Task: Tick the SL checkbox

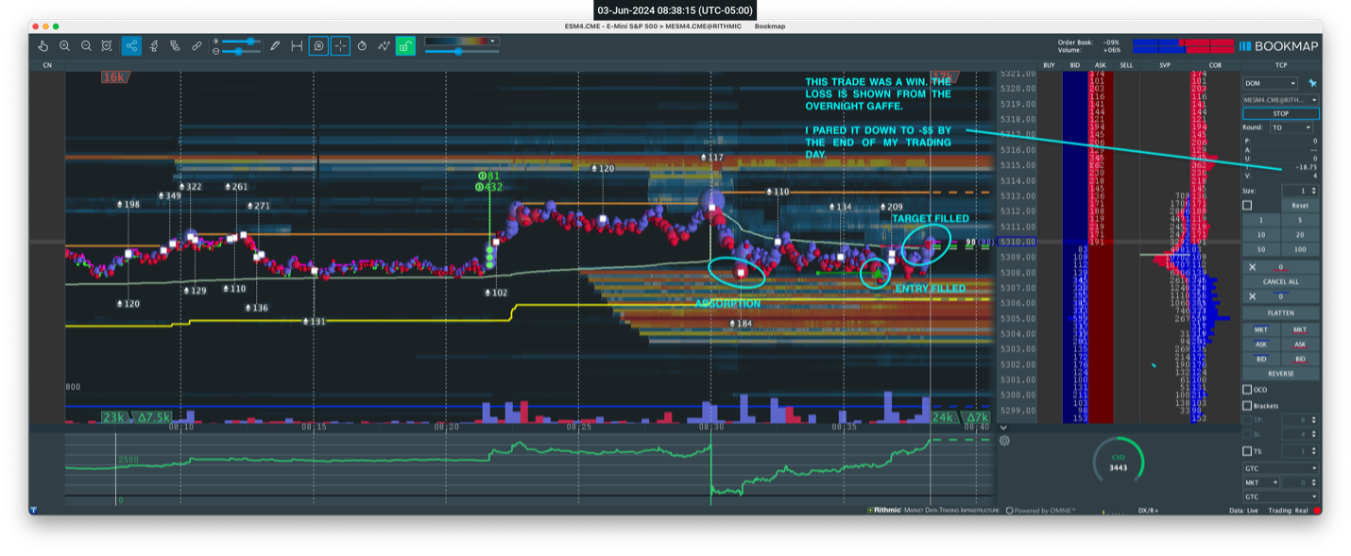Action: (x=1249, y=433)
